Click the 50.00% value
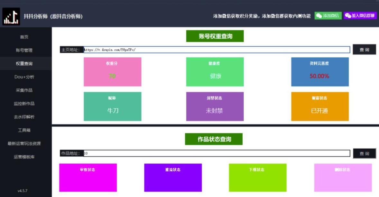Image resolution: width=379 pixels, height=197 pixels. click(x=319, y=76)
